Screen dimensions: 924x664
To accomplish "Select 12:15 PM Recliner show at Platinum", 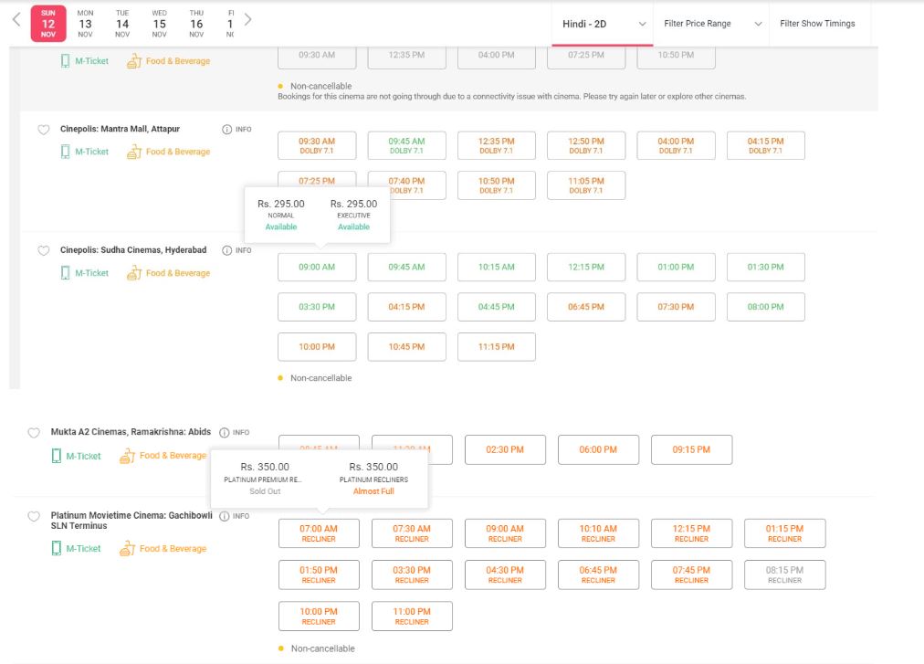I will pyautogui.click(x=691, y=533).
